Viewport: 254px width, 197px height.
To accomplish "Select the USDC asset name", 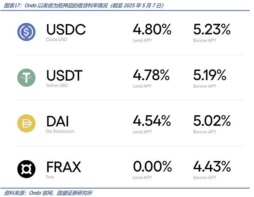I will coord(66,30).
